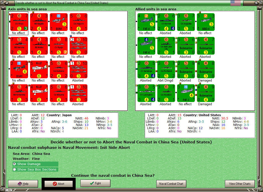263x192 pixels.
Task: Open View Other Charts
Action: (240, 184)
